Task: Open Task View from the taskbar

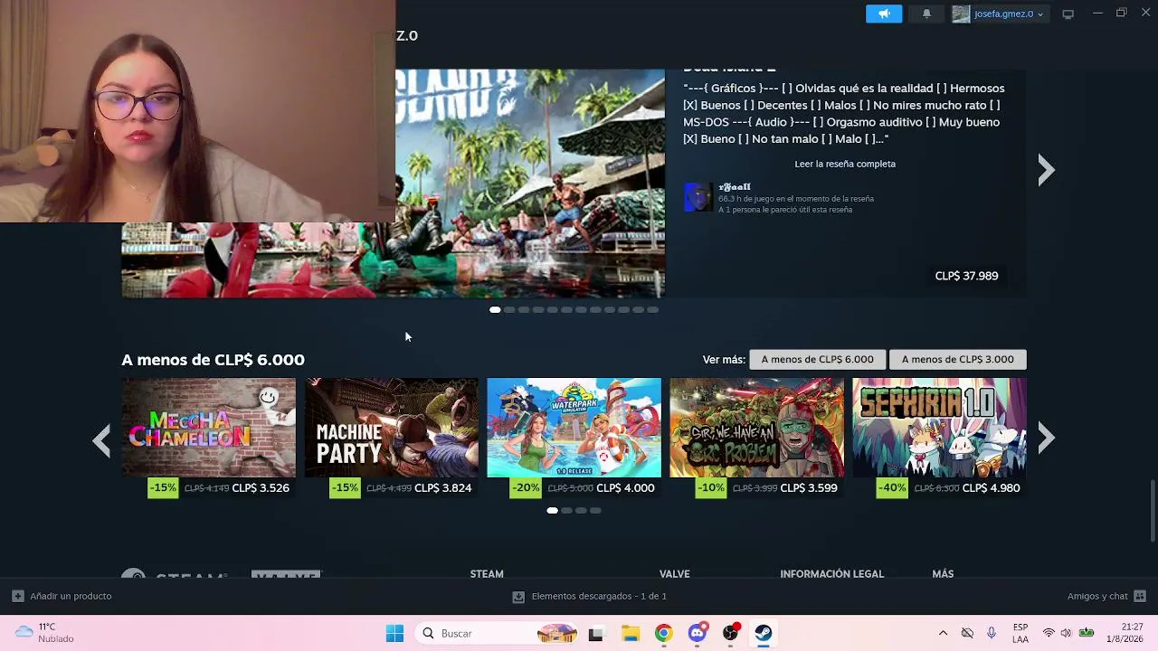Action: click(x=595, y=633)
